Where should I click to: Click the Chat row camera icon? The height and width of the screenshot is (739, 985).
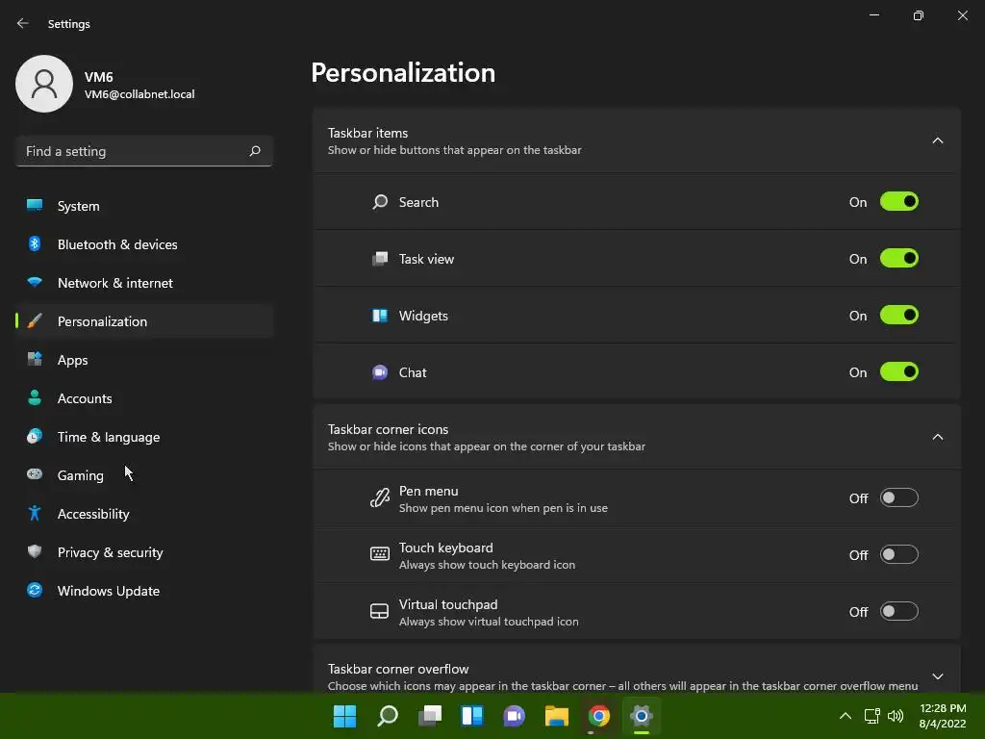[x=379, y=372]
